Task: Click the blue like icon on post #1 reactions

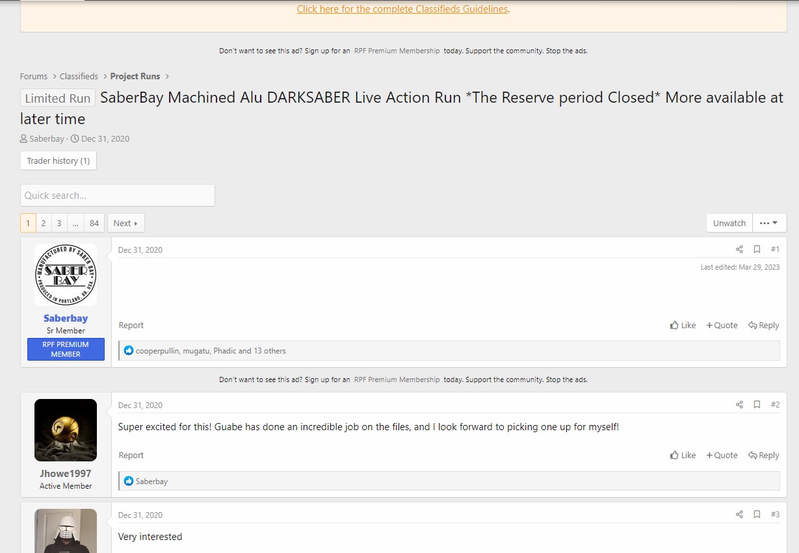Action: pyautogui.click(x=129, y=351)
